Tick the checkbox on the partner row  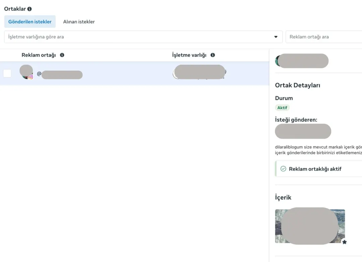click(7, 73)
